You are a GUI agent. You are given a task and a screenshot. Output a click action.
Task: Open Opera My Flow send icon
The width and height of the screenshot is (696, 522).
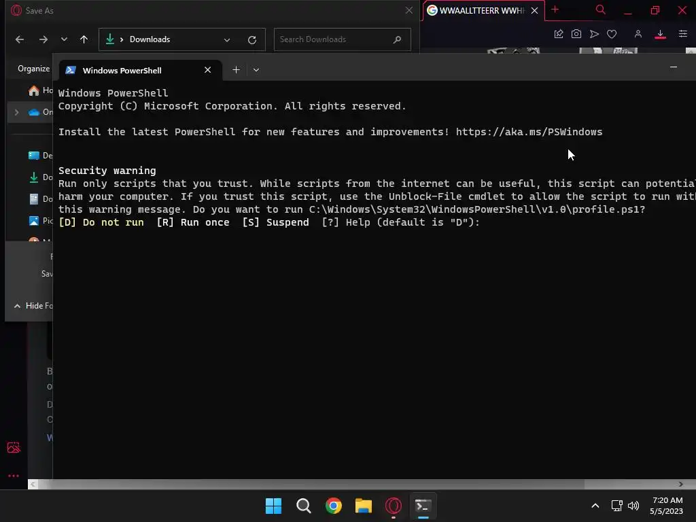click(x=594, y=34)
